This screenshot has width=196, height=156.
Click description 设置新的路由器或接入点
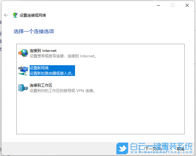[51, 73]
